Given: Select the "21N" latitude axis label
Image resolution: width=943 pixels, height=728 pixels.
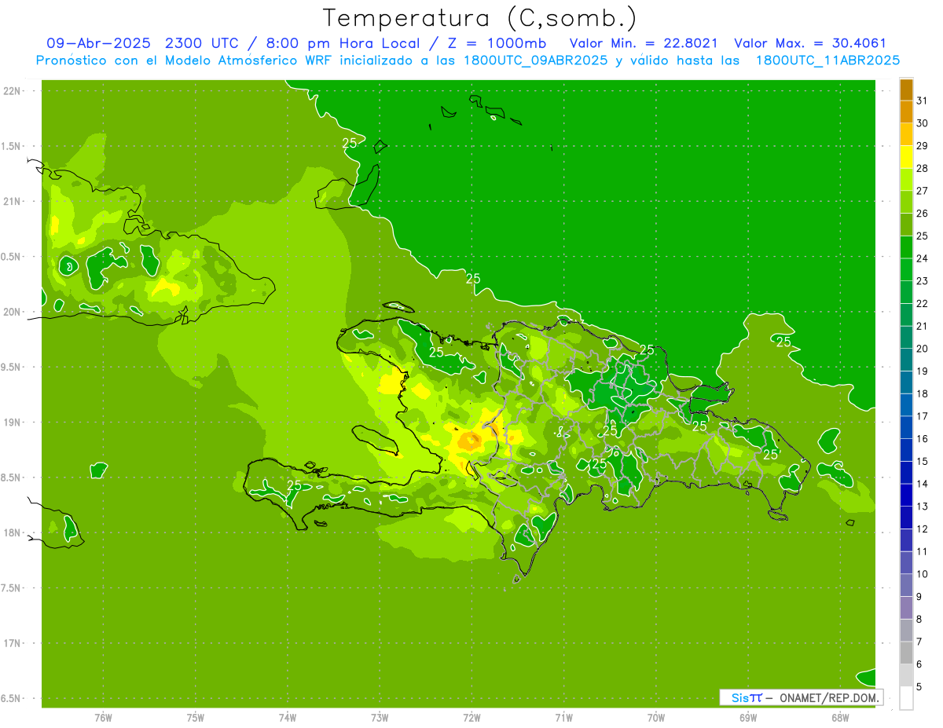Looking at the screenshot, I should click(12, 201).
